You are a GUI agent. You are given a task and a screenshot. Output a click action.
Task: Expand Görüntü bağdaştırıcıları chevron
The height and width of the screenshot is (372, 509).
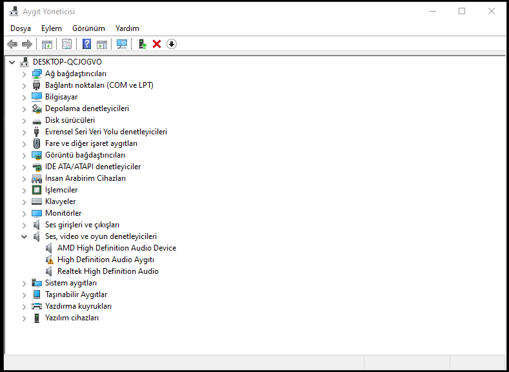coord(25,155)
